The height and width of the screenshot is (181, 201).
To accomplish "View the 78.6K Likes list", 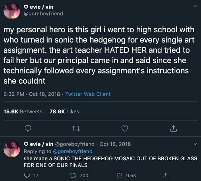I will (x=64, y=111).
